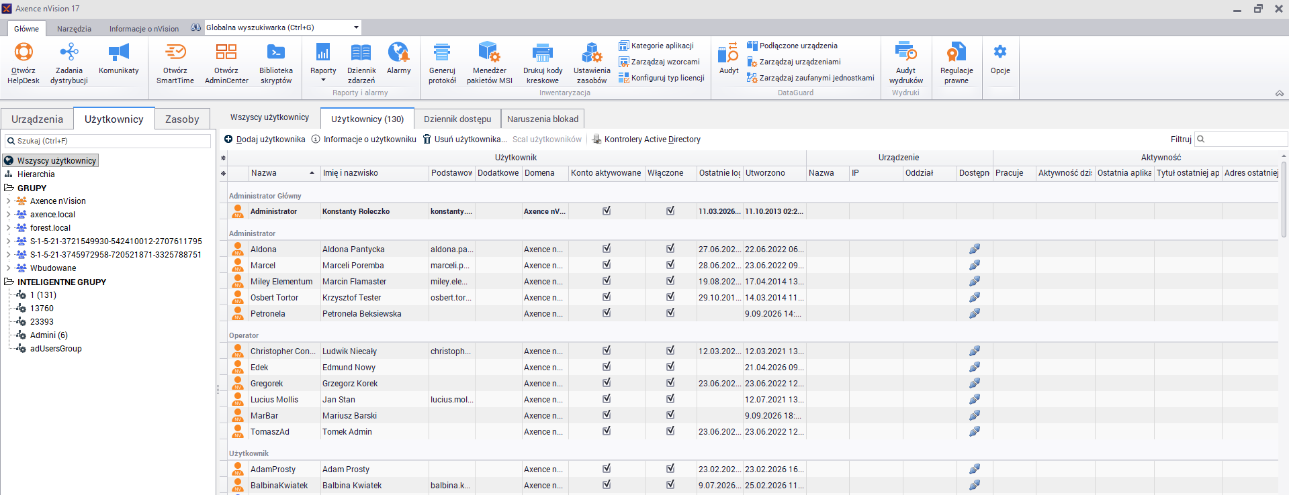Open Kontrolery Active Directory

(x=646, y=139)
